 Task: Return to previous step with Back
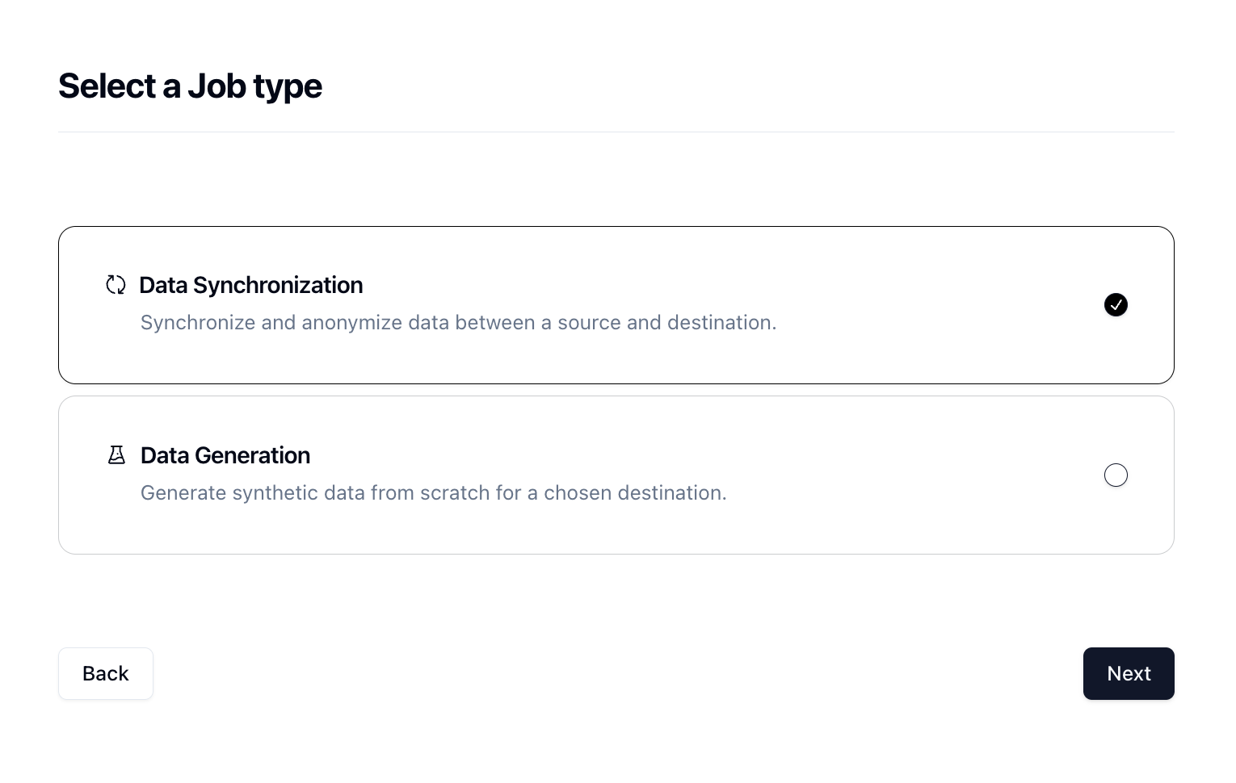(106, 674)
